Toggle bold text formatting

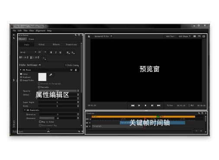pos(51,52)
